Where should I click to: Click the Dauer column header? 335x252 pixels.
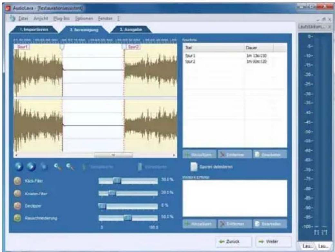click(259, 48)
